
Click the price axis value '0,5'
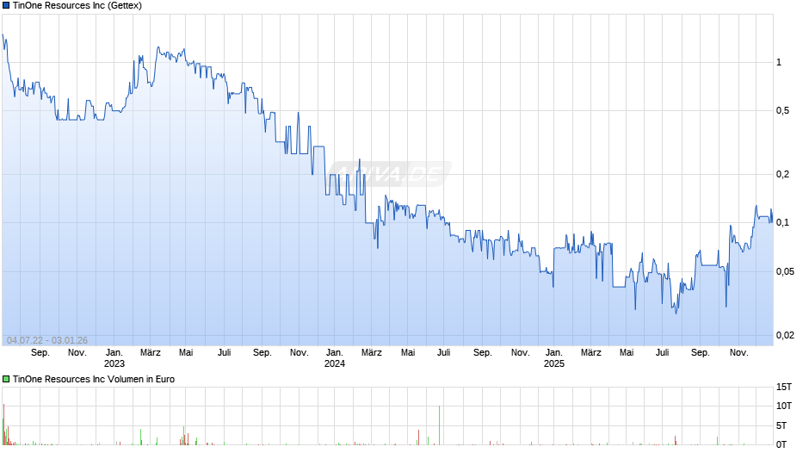(x=782, y=110)
